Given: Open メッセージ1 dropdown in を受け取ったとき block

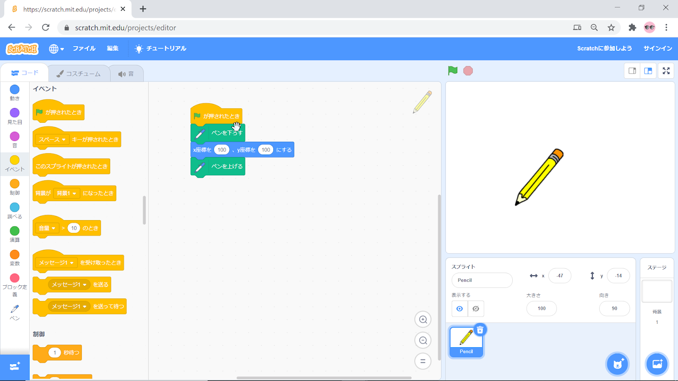Looking at the screenshot, I should point(56,263).
